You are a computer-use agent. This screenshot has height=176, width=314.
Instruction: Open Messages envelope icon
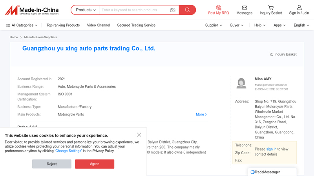(244, 8)
